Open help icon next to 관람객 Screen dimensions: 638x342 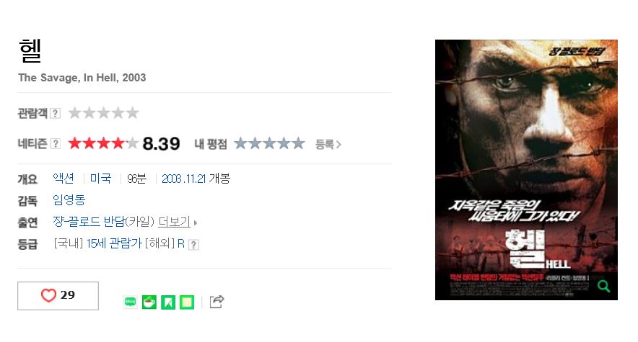[56, 113]
